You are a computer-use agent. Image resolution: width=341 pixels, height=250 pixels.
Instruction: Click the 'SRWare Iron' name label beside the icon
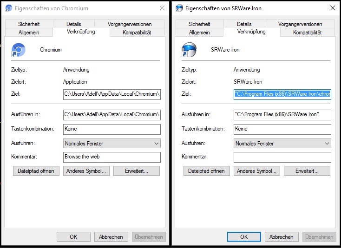click(x=225, y=50)
